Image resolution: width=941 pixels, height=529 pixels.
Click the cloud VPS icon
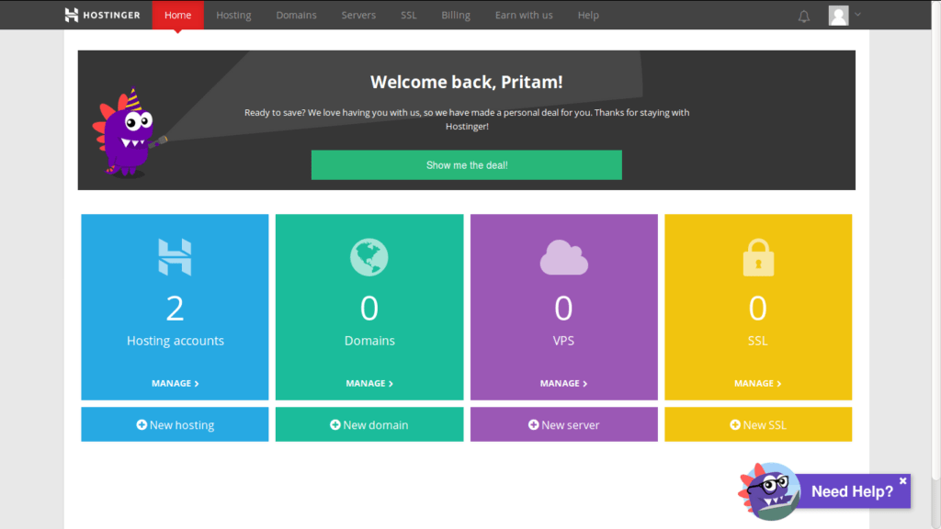point(563,258)
